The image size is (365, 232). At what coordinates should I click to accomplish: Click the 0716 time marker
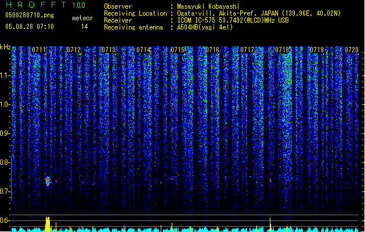(212, 50)
